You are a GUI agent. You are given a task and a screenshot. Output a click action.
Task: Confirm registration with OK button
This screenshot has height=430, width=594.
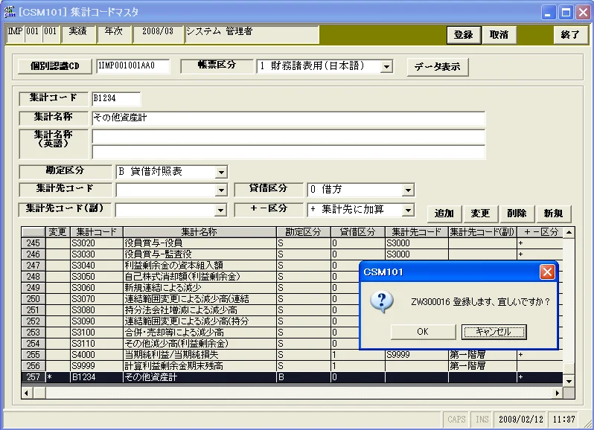423,332
